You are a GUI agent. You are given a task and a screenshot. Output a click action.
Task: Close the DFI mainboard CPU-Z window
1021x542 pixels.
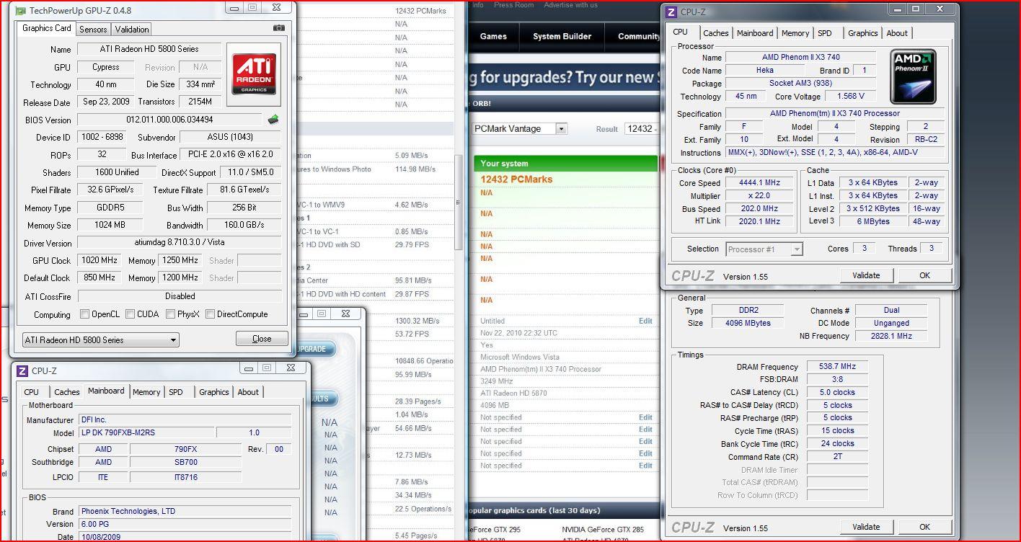[x=291, y=368]
